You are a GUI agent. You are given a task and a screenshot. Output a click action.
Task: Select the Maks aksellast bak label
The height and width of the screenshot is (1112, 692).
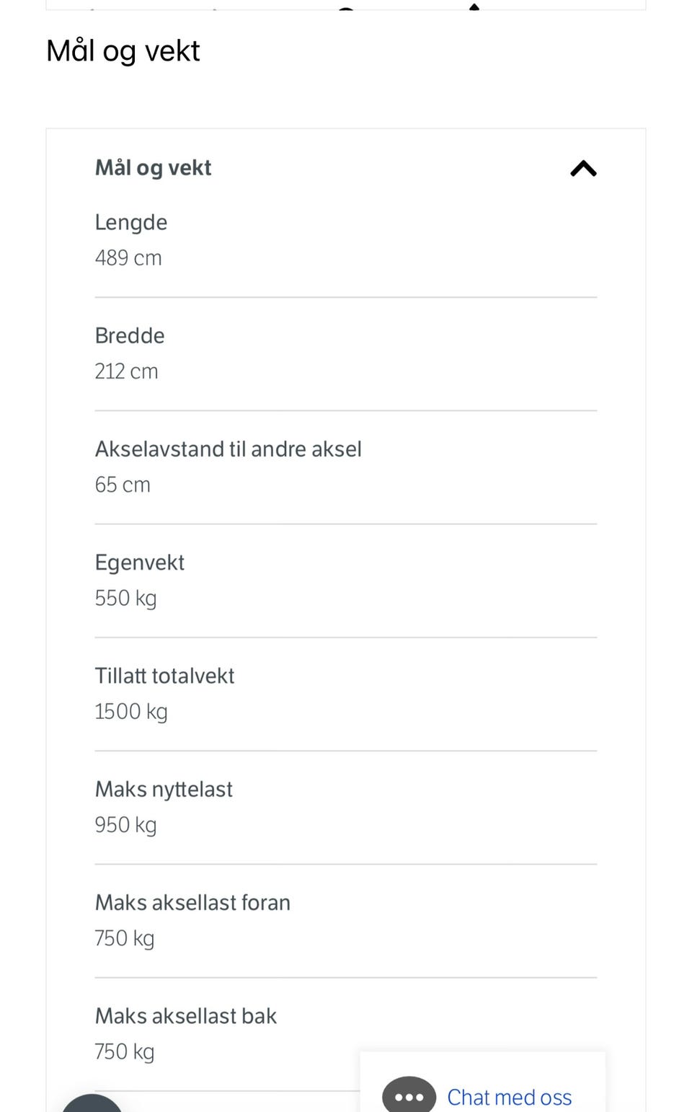click(x=186, y=1015)
